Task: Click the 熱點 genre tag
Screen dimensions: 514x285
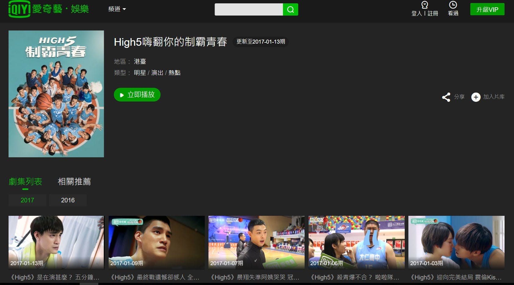Action: pos(175,73)
